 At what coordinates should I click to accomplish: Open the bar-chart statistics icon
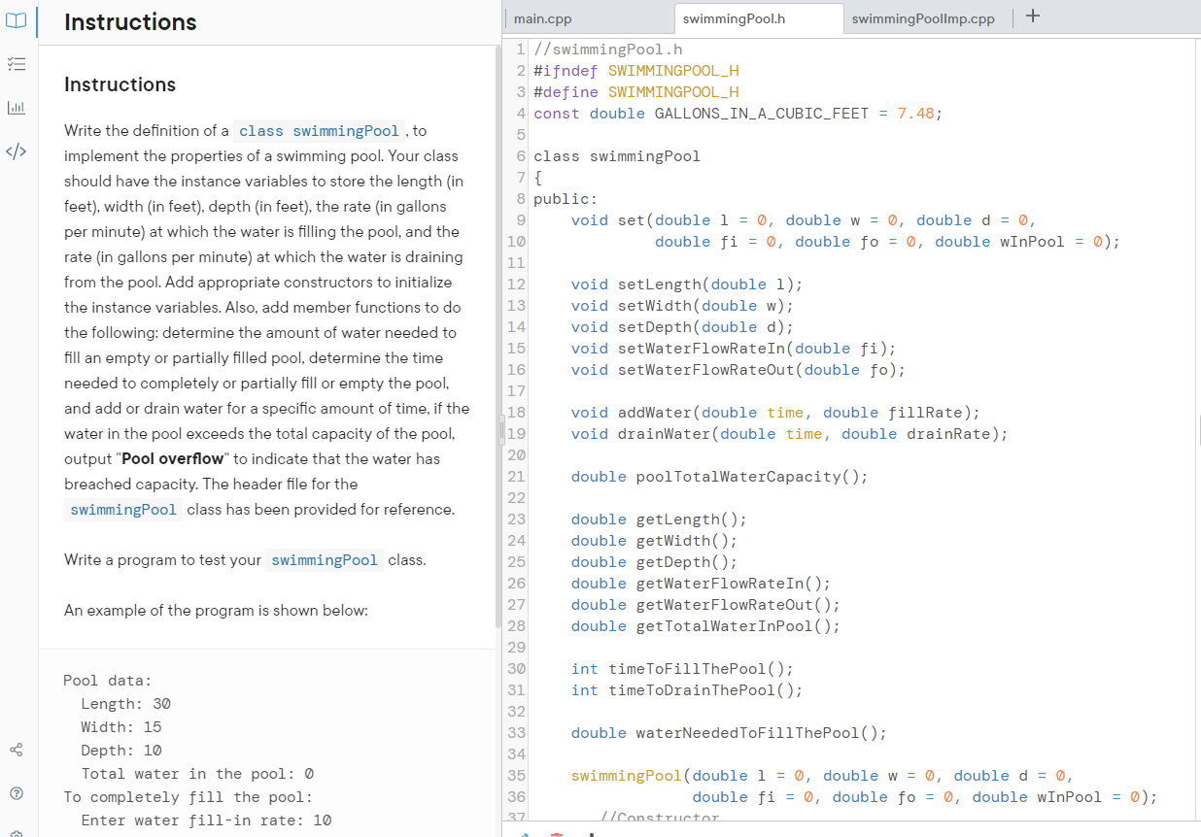(x=16, y=108)
